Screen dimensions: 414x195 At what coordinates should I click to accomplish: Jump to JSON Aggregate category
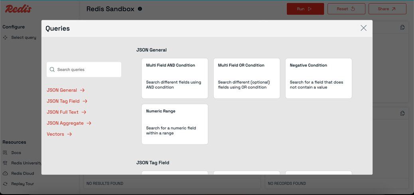pos(69,123)
